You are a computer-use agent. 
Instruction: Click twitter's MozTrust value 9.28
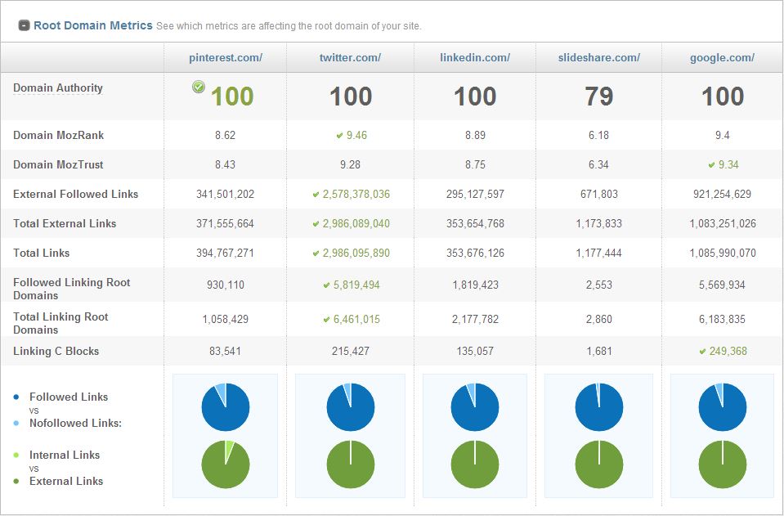point(350,165)
